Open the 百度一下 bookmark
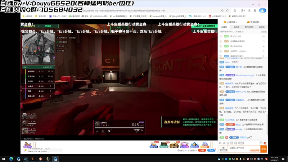This screenshot has width=288, height=162. 58,16
